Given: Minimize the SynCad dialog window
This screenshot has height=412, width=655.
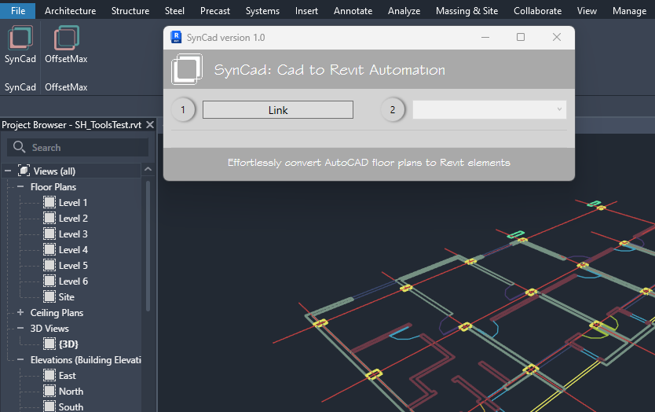Looking at the screenshot, I should [x=485, y=37].
